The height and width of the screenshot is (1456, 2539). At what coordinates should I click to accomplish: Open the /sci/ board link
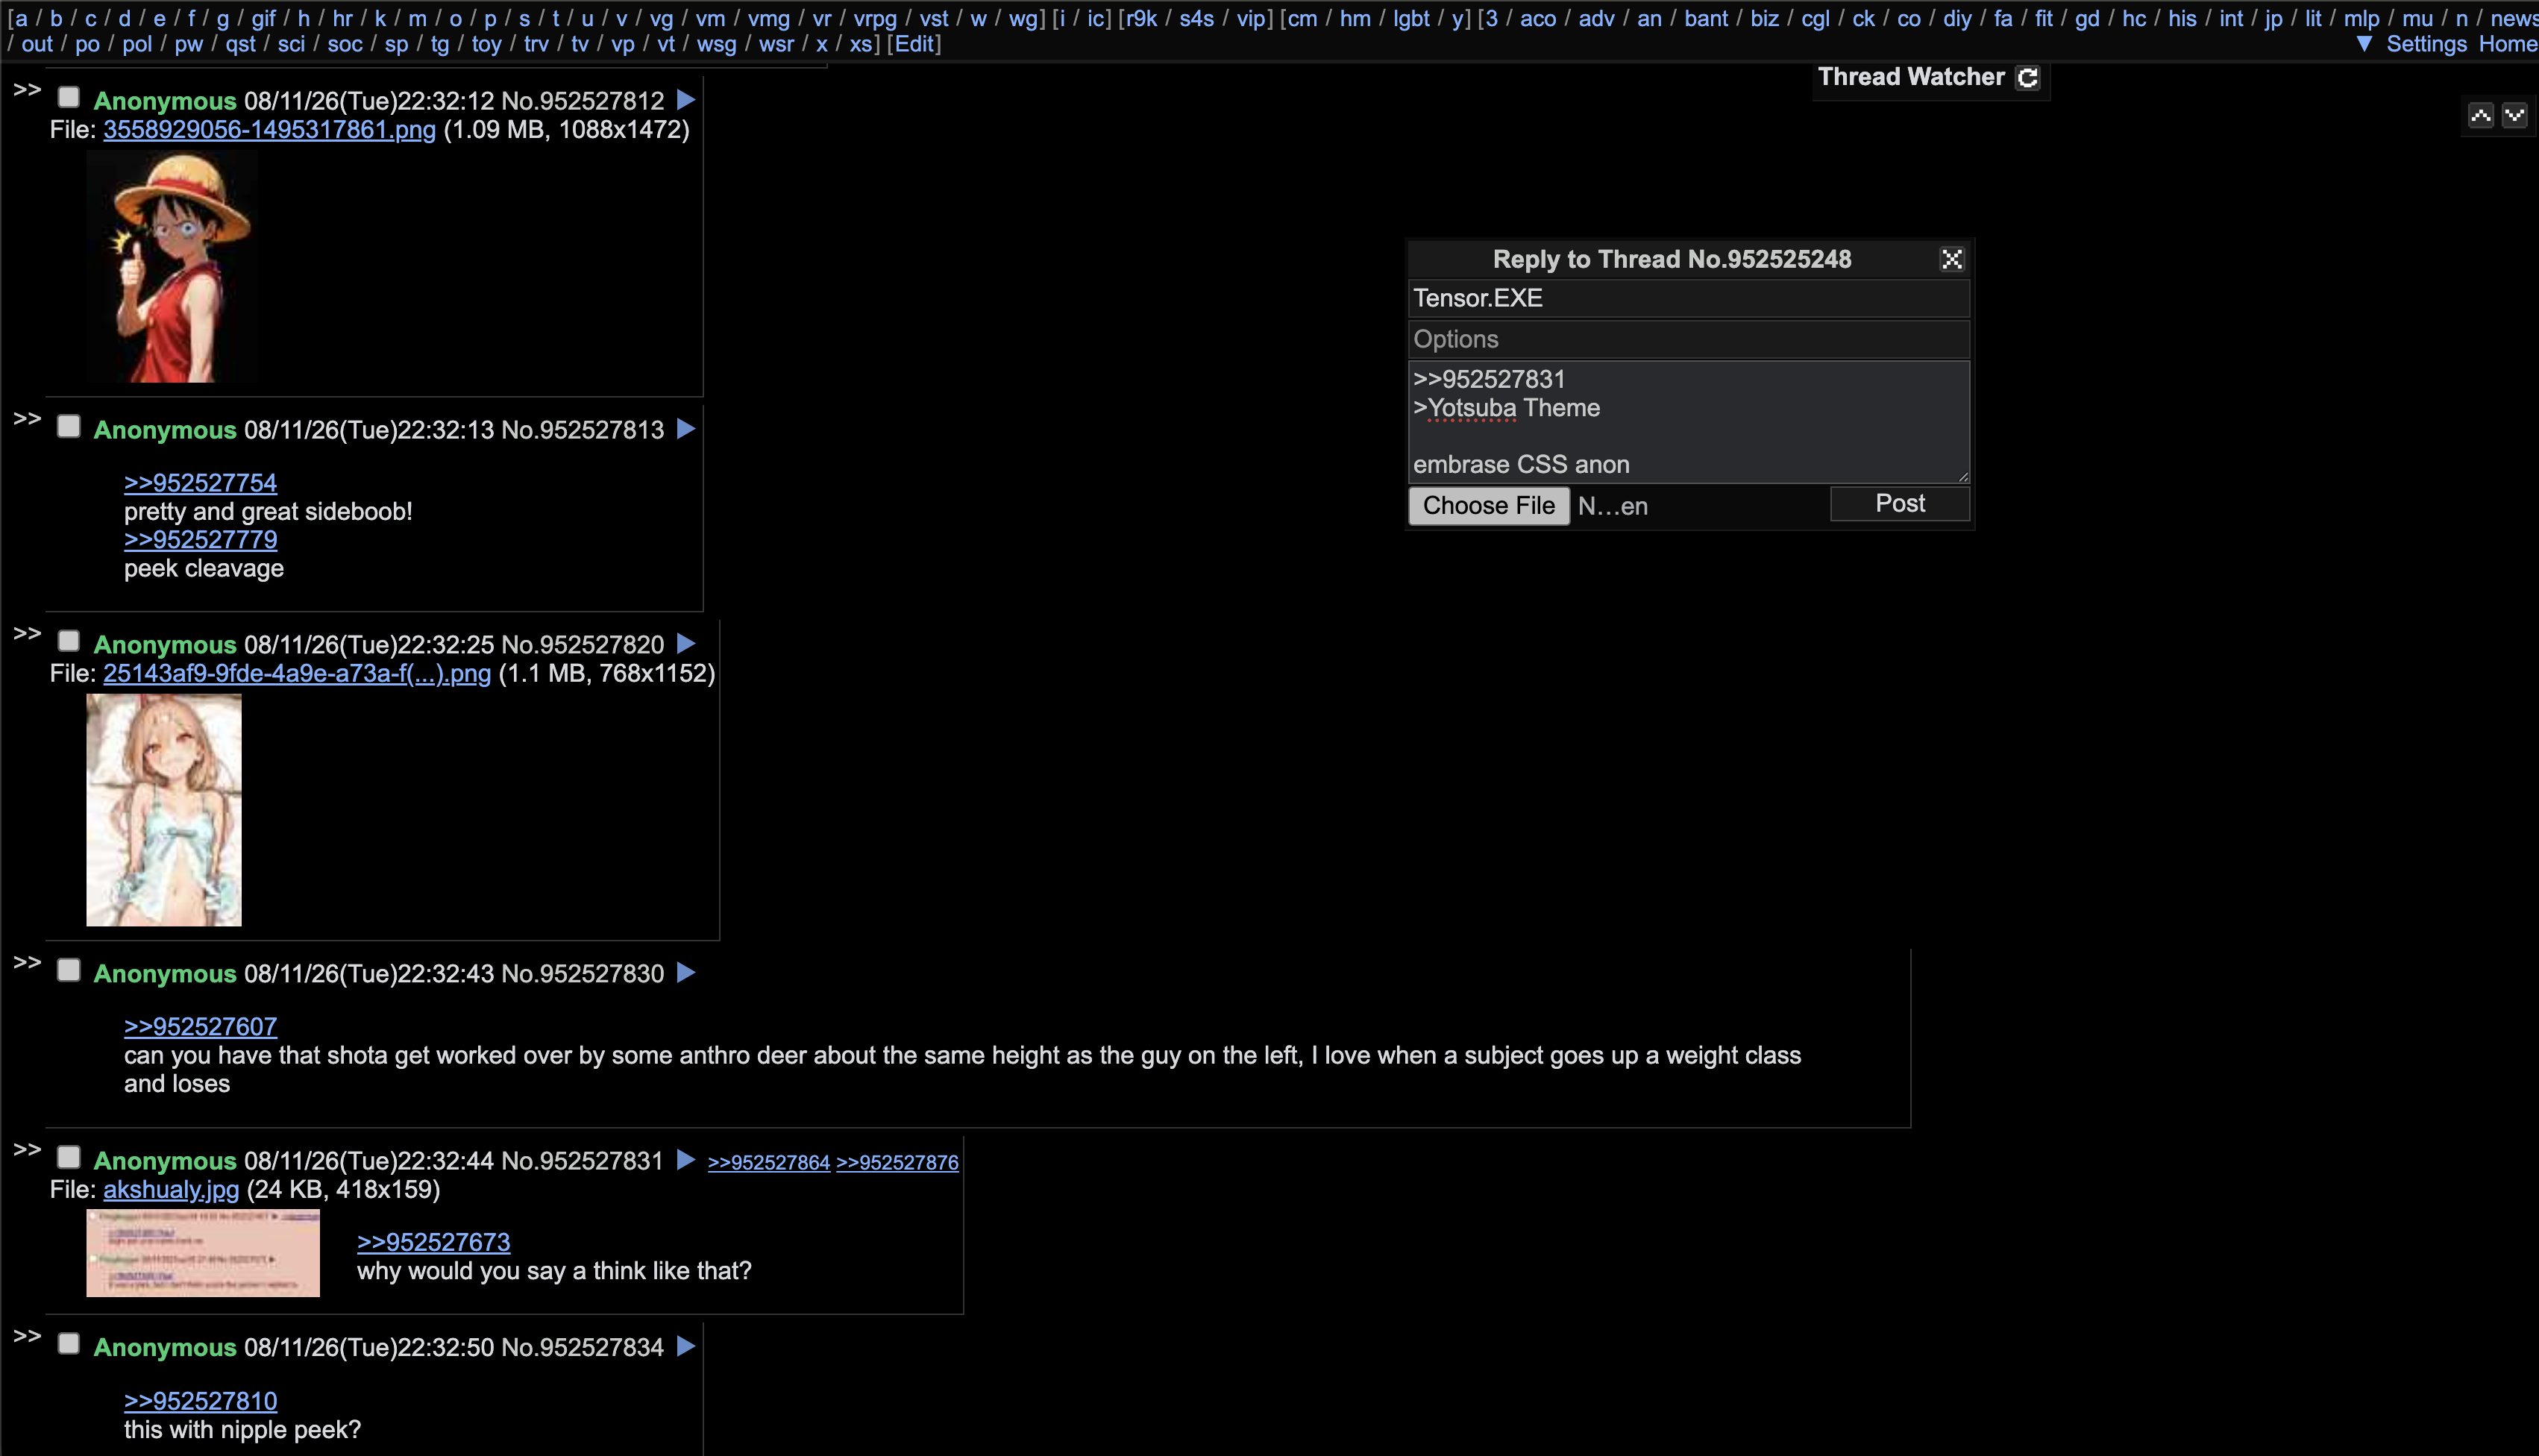click(x=291, y=44)
